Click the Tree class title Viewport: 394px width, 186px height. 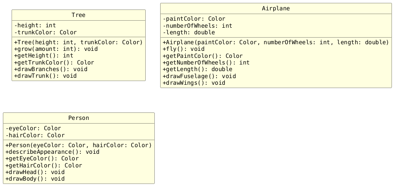pyautogui.click(x=78, y=15)
